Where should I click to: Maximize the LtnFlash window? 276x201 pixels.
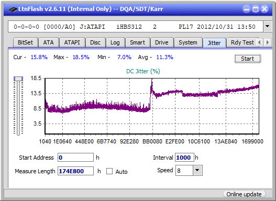point(256,9)
